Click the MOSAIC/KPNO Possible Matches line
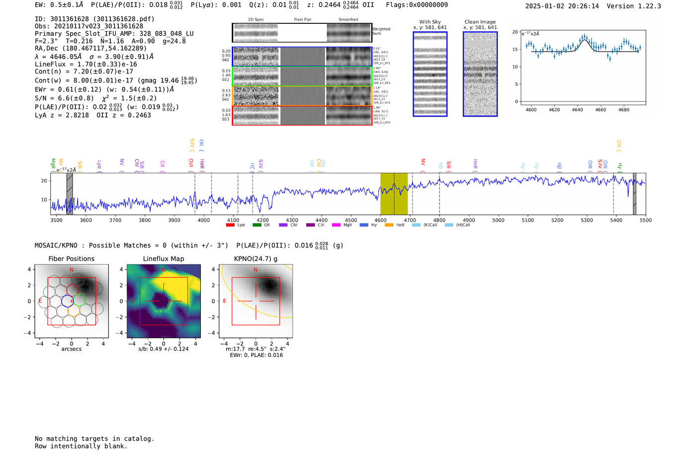The image size is (696, 473). (189, 246)
